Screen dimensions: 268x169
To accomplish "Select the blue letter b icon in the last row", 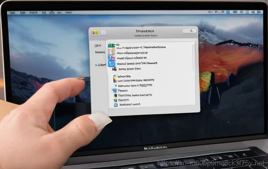I will pos(116,105).
